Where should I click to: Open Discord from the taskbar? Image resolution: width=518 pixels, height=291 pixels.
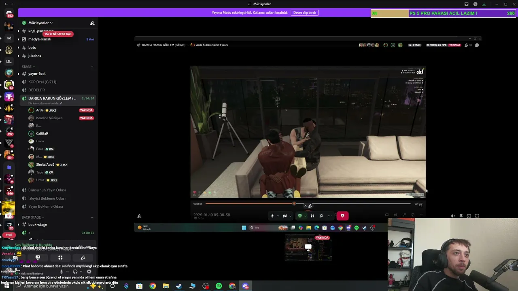pyautogui.click(x=245, y=286)
